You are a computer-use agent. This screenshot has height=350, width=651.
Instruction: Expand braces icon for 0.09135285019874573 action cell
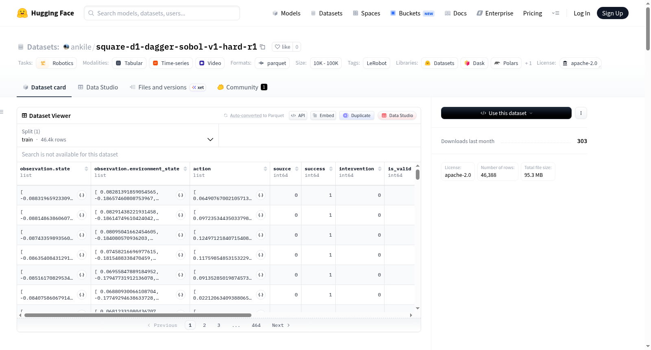pyautogui.click(x=261, y=275)
